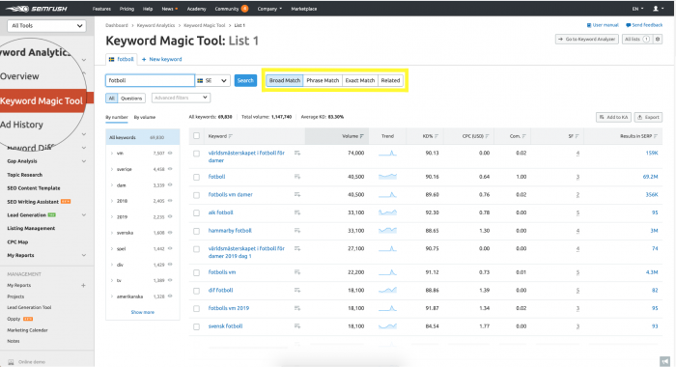Image resolution: width=676 pixels, height=367 pixels.
Task: Click Go to Keyword Analyzer button
Action: 587,40
